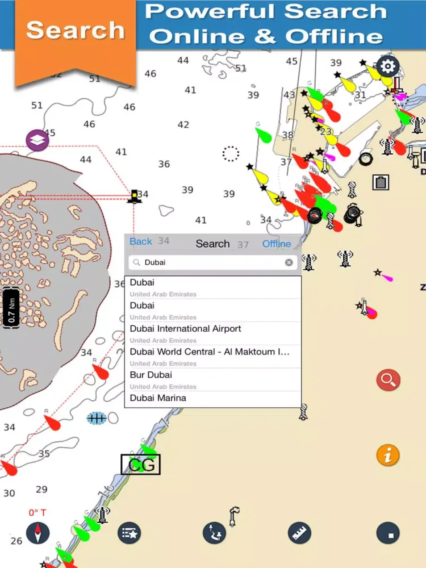
Task: Toggle the Offline search mode
Action: coord(277,244)
